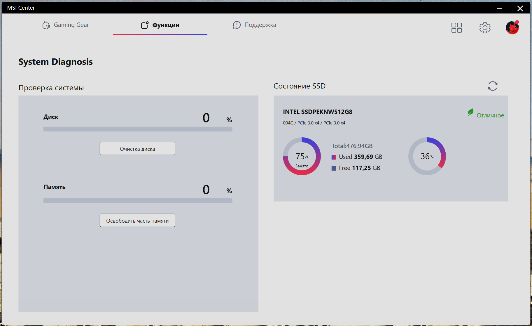532x326 pixels.
Task: Open the four-square apps grid icon
Action: 456,28
